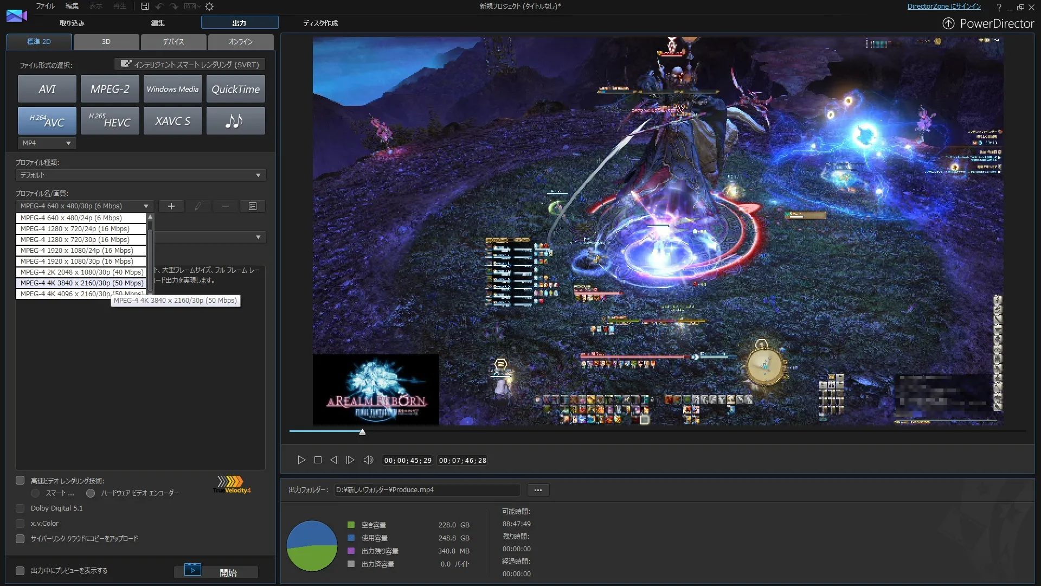
Task: Choose MPEG-4 1280 x 720/24p (16 Mbps)
Action: click(81, 229)
